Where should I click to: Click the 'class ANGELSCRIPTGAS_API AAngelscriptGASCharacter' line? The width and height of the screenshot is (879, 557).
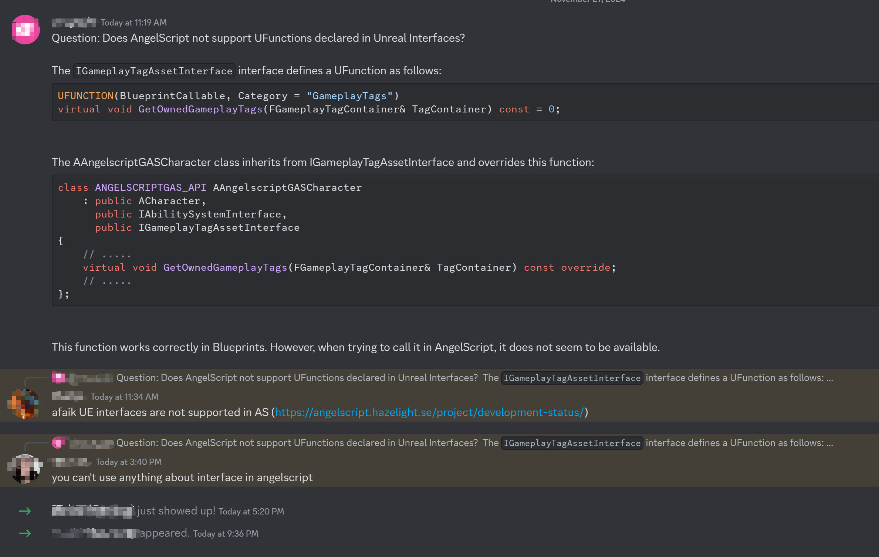(210, 188)
